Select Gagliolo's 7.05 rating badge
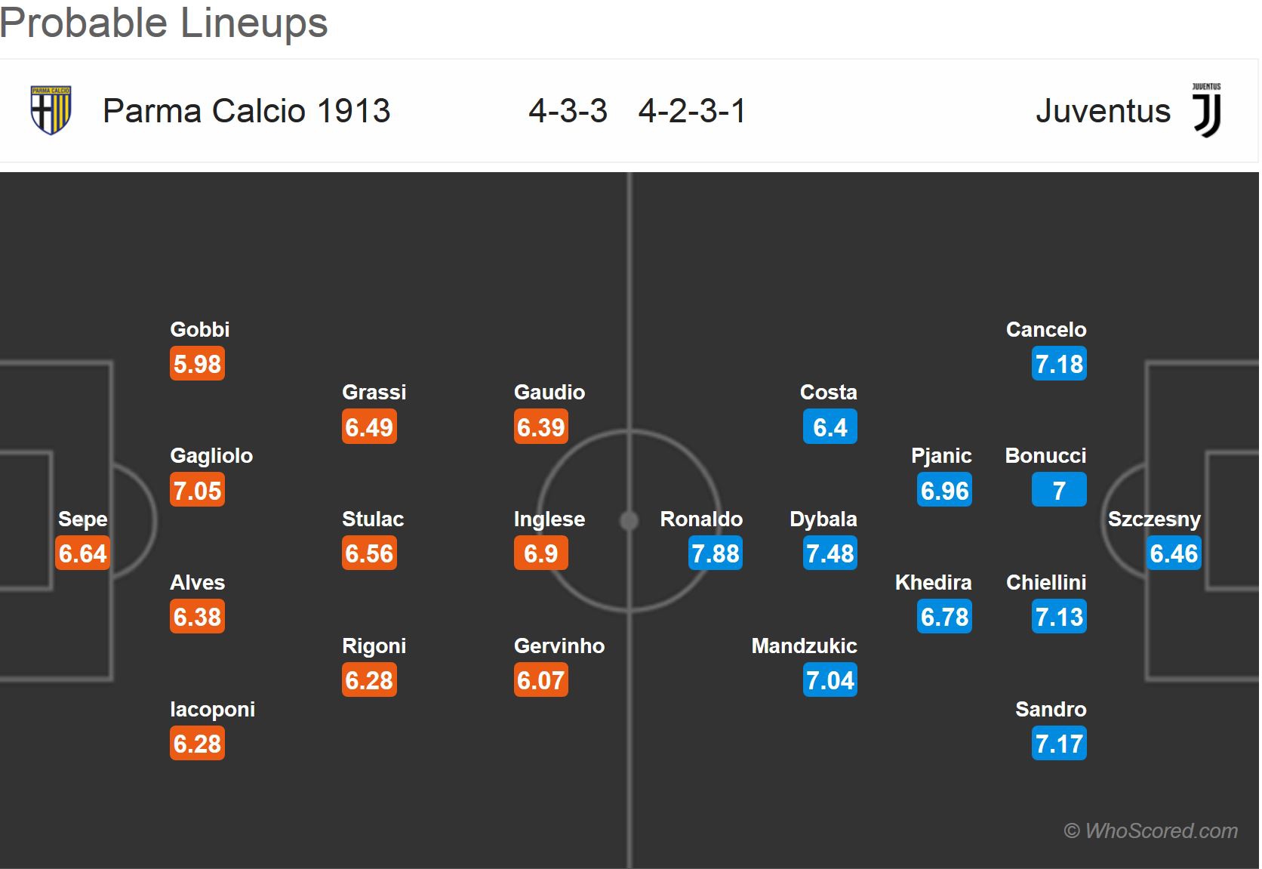Image resolution: width=1262 pixels, height=869 pixels. pyautogui.click(x=197, y=491)
